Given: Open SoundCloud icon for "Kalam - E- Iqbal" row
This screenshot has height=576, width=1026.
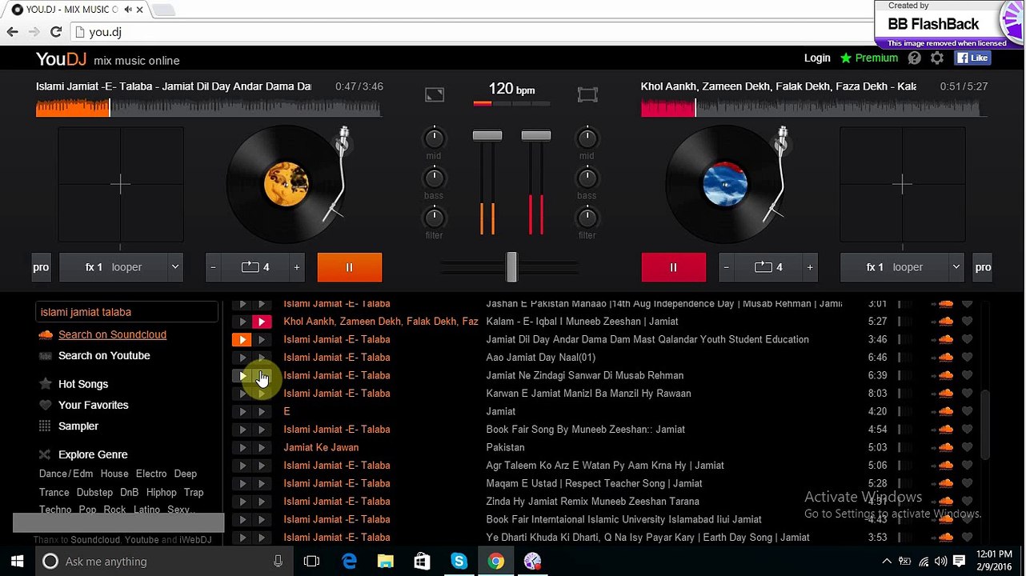Looking at the screenshot, I should pyautogui.click(x=946, y=322).
